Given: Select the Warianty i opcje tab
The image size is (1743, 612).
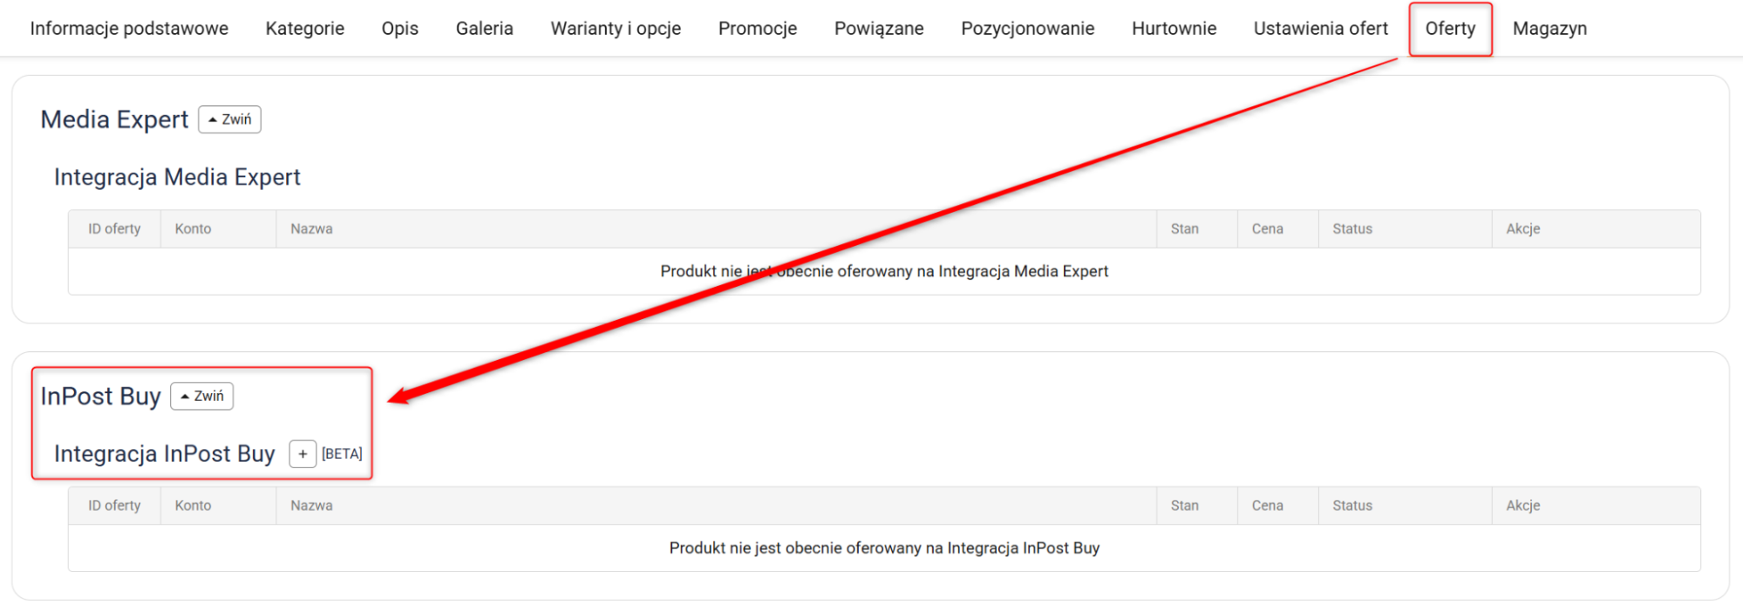Looking at the screenshot, I should pyautogui.click(x=616, y=29).
